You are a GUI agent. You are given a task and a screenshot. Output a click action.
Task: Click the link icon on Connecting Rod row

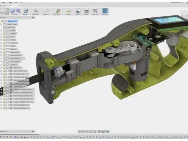[11, 83]
